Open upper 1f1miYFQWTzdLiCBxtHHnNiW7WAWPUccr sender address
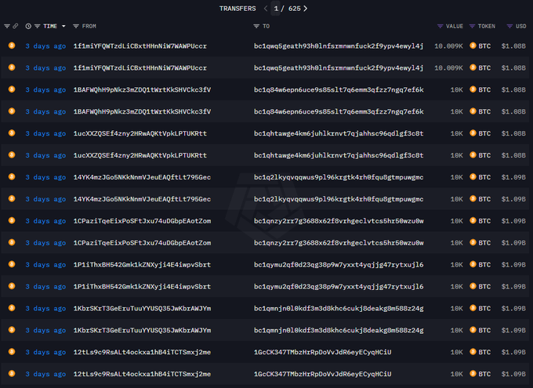This screenshot has height=388, width=533. click(140, 46)
